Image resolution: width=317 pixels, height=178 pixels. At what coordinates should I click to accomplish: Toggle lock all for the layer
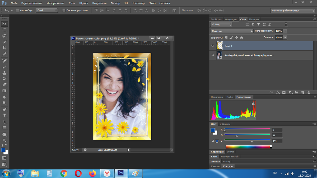click(x=241, y=38)
